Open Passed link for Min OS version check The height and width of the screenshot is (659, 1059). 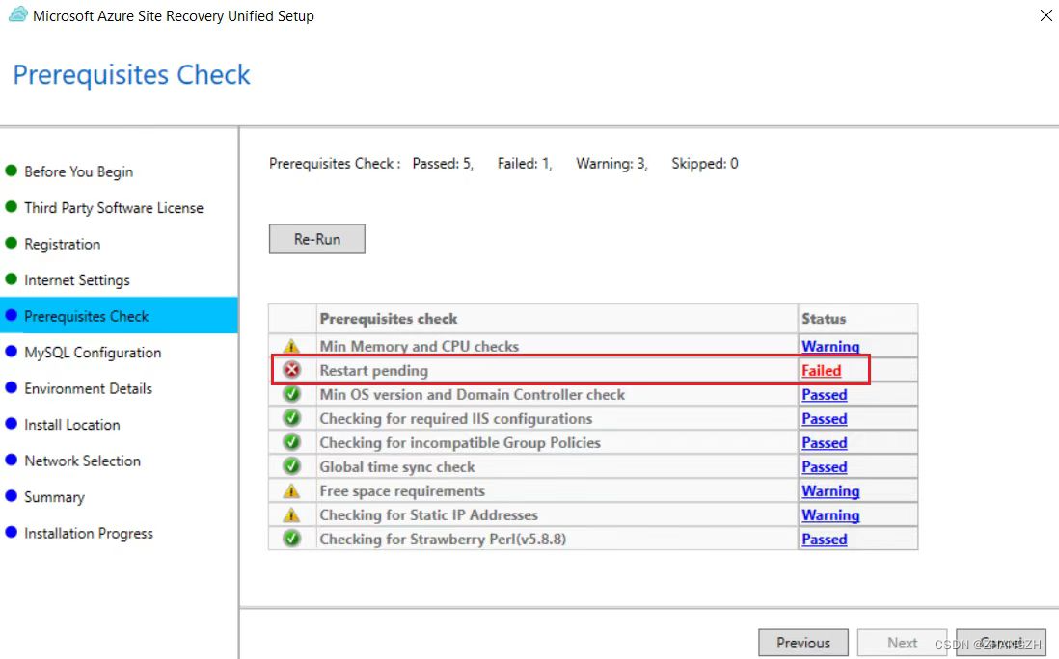point(824,395)
